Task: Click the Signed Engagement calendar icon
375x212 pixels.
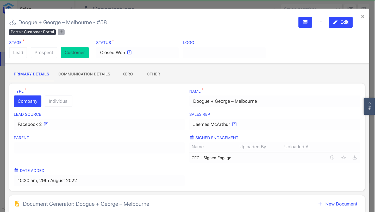Action: [192, 138]
